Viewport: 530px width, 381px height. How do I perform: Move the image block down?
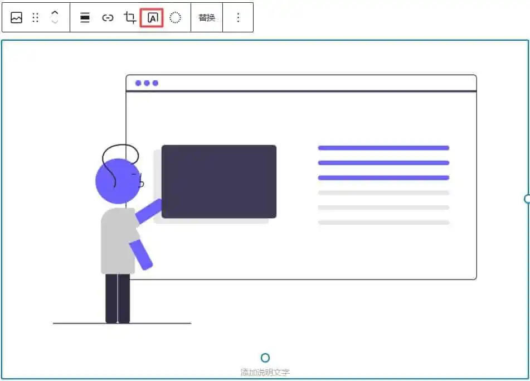(x=55, y=22)
